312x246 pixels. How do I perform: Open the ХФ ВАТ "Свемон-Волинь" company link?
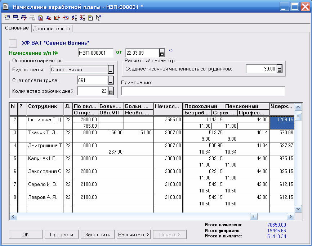click(55, 43)
